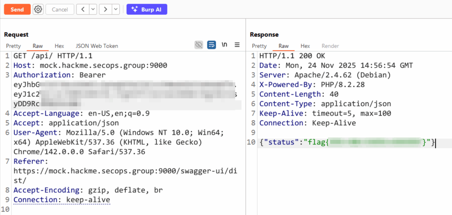Switch the Request panel to Pretty view
Viewport: 452px width, 215px height.
(13, 46)
